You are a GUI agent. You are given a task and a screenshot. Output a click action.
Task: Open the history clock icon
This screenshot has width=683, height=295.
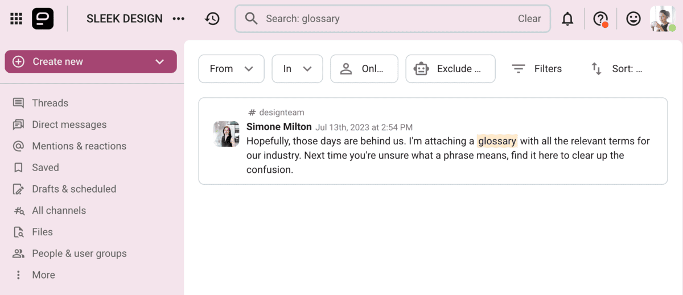212,19
